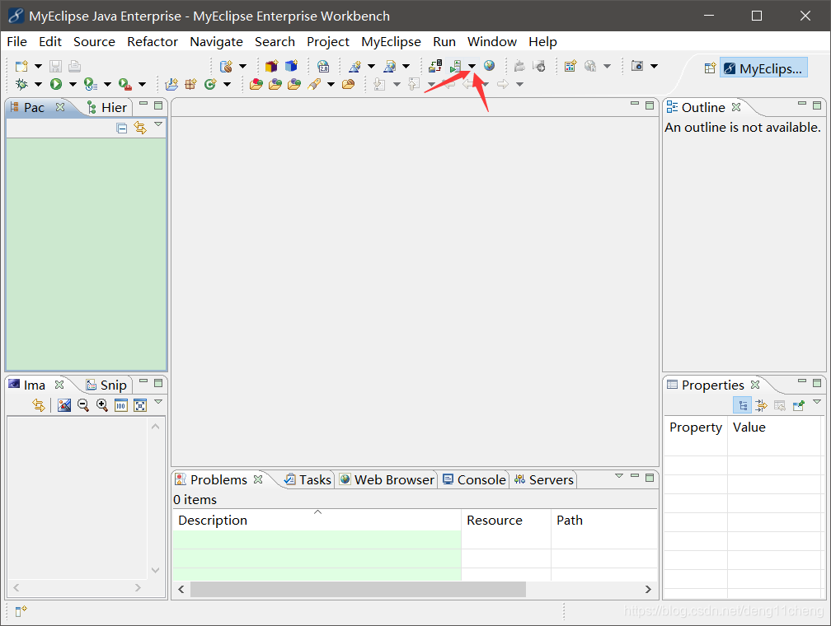Open dropdown arrow next to Debug icon
This screenshot has width=831, height=626.
(38, 84)
